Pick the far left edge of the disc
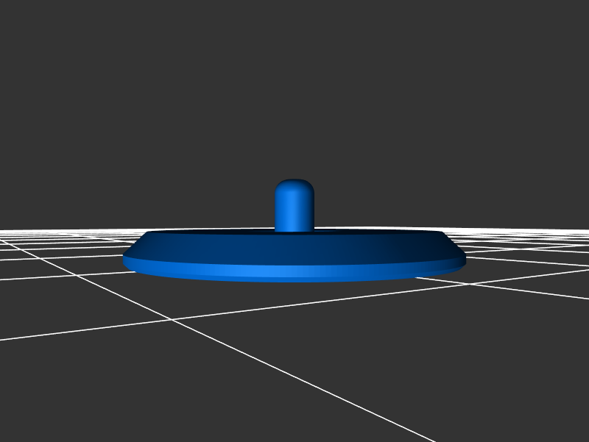Screen dimensions: 589x442 pyautogui.click(x=126, y=260)
